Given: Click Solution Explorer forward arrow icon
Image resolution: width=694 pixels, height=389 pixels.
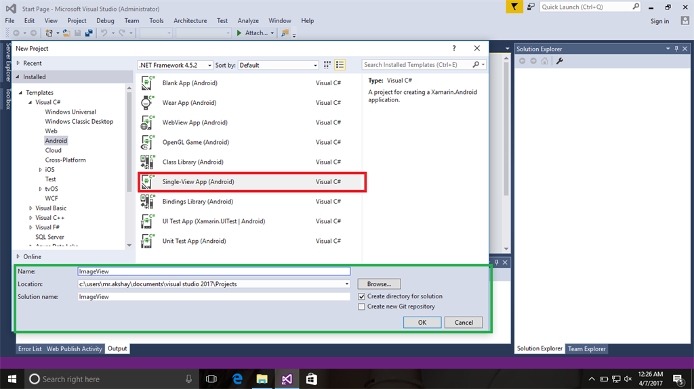Looking at the screenshot, I should tap(533, 61).
